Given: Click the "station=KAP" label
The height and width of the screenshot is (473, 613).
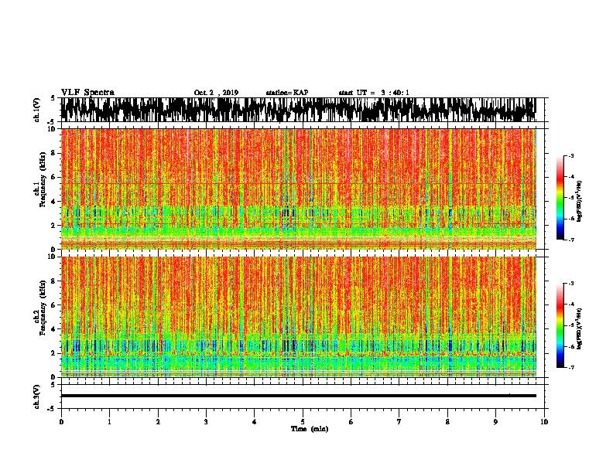Looking at the screenshot, I should pos(287,93).
